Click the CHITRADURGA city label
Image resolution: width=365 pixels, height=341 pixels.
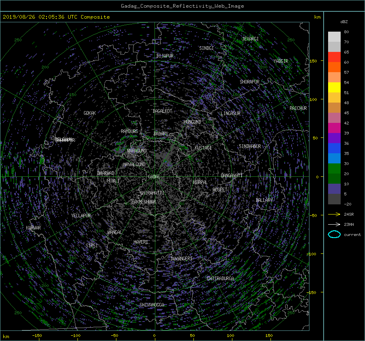coord(220,279)
